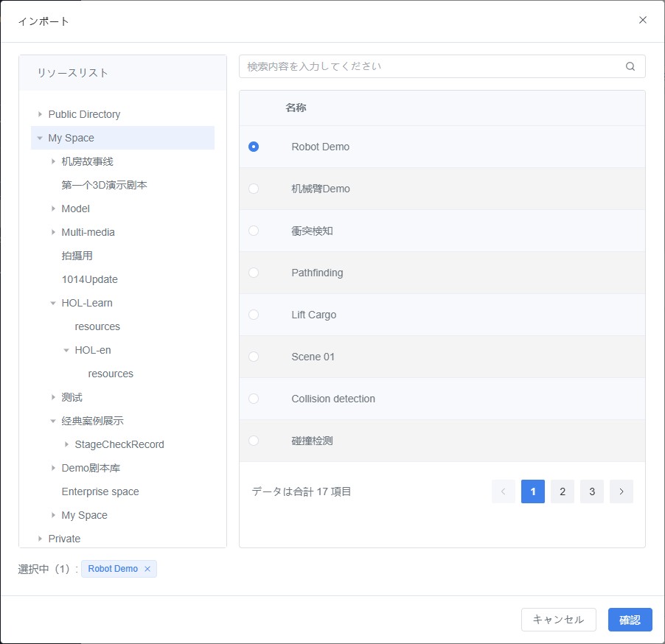Screen dimensions: 665x644
Task: Select the Lift Cargo radio button
Action: click(254, 315)
